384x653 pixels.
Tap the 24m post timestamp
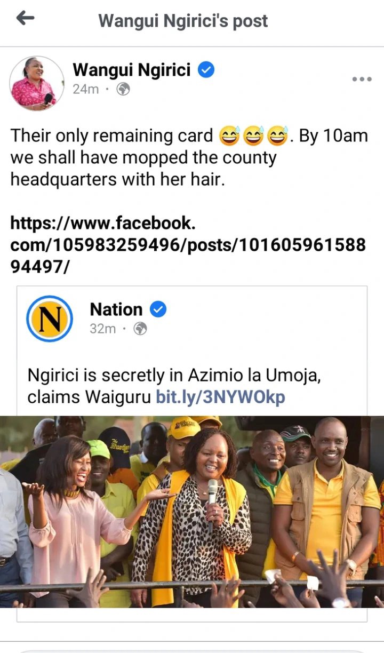coord(85,89)
